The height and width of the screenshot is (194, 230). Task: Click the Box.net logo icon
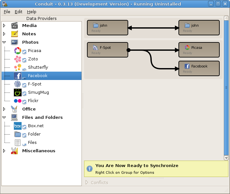pyautogui.click(x=18, y=126)
